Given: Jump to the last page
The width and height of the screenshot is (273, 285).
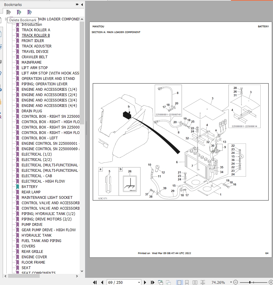Looking at the screenshot, I should click(x=152, y=282).
